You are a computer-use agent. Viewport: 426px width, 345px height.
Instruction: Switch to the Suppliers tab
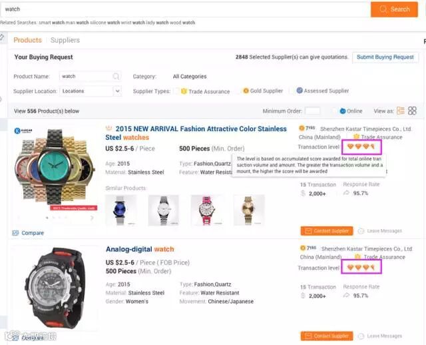click(x=65, y=40)
